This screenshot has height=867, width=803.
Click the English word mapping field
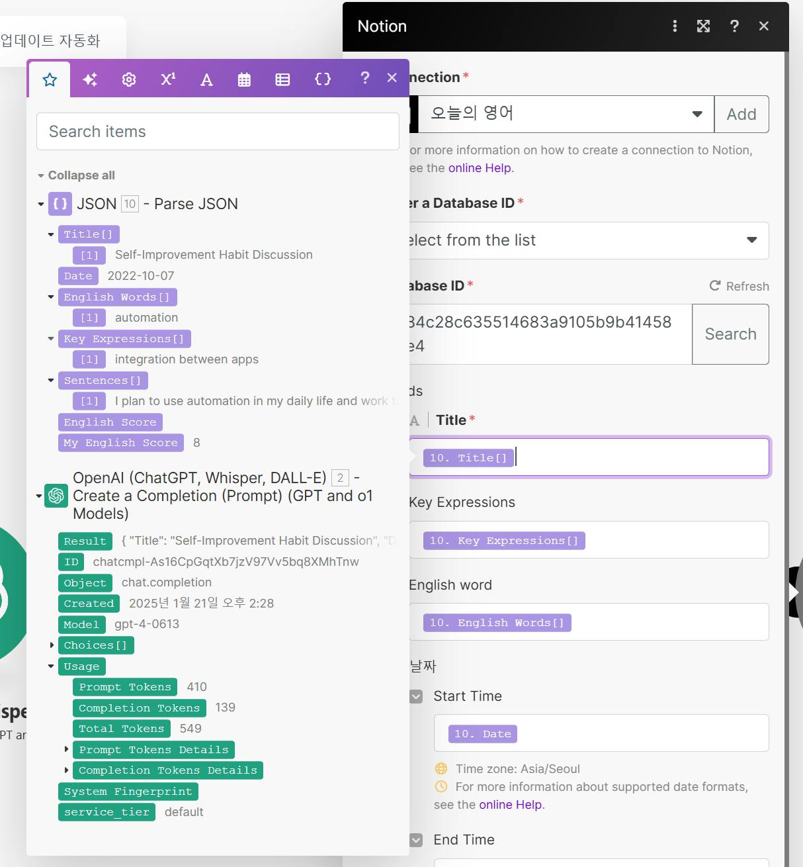[x=589, y=622]
